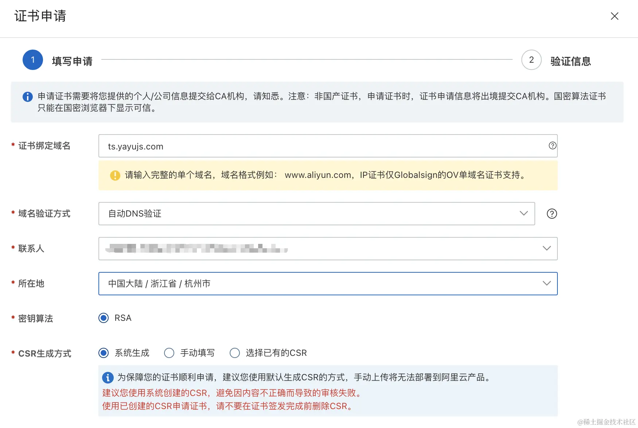Image resolution: width=638 pixels, height=428 pixels.
Task: Select 系统生成 CSR radio option
Action: pyautogui.click(x=104, y=353)
